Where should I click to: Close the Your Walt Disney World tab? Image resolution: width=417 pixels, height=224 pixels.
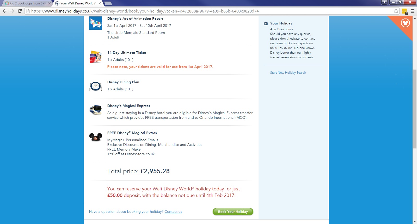[x=100, y=3]
